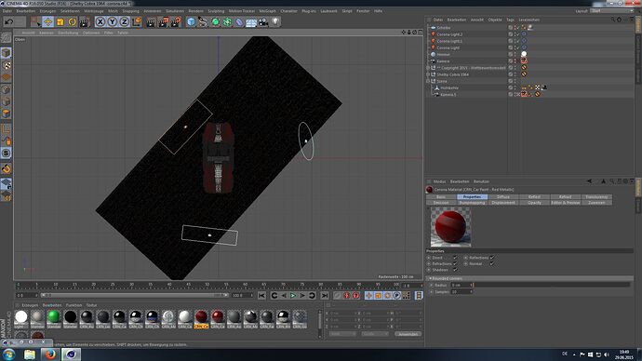Image resolution: width=642 pixels, height=361 pixels.
Task: Click the live selection tool icon
Action: [35, 21]
